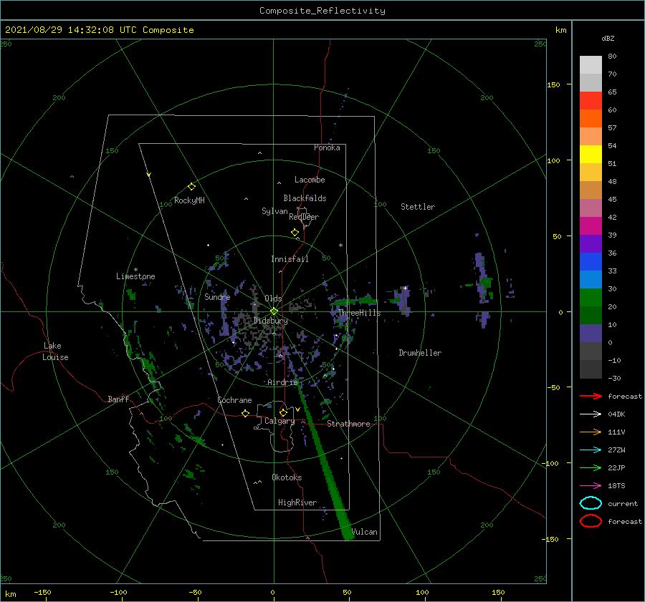This screenshot has width=645, height=602.
Task: Click the Composite_Reflectivity title
Action: (322, 11)
